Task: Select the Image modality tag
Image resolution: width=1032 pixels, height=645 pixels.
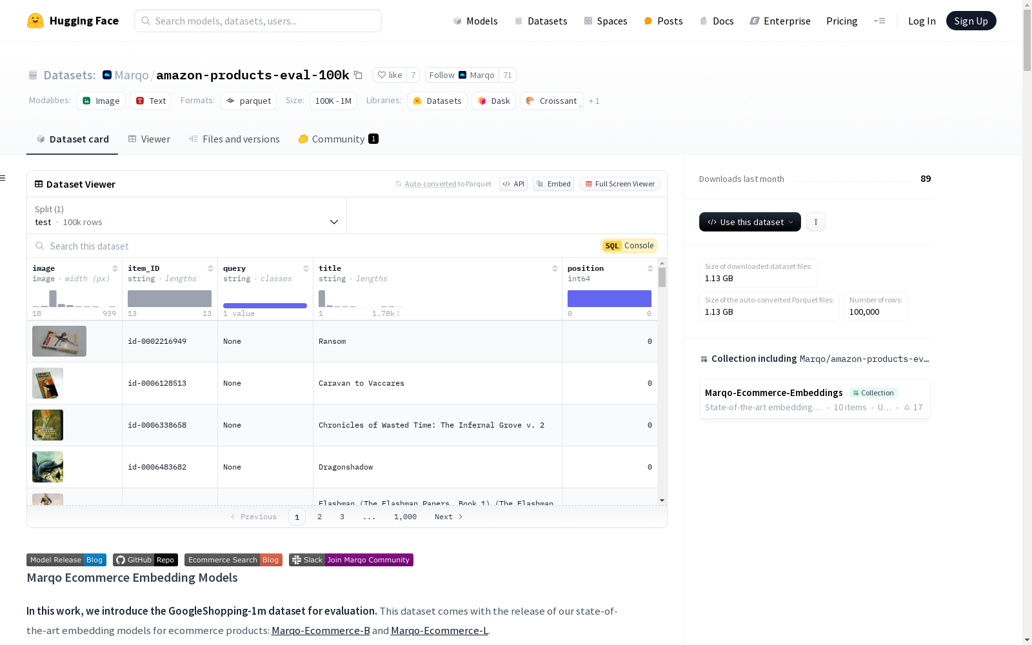Action: point(101,101)
